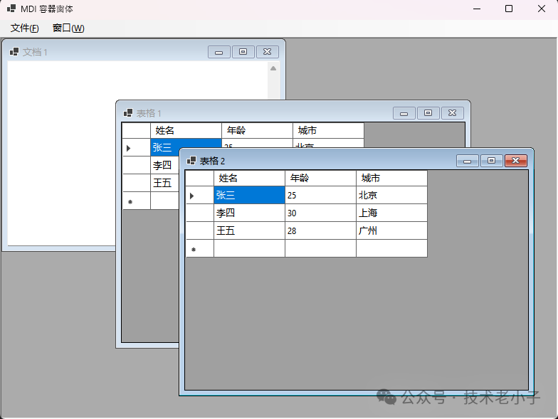Screen dimensions: 558x419
Task: Select row header of 王五 in 表格 2
Action: (199, 230)
